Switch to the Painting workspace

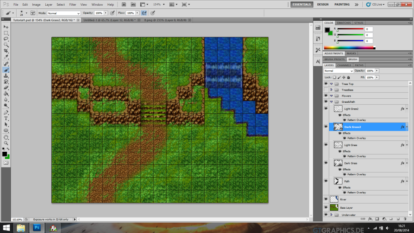[342, 4]
